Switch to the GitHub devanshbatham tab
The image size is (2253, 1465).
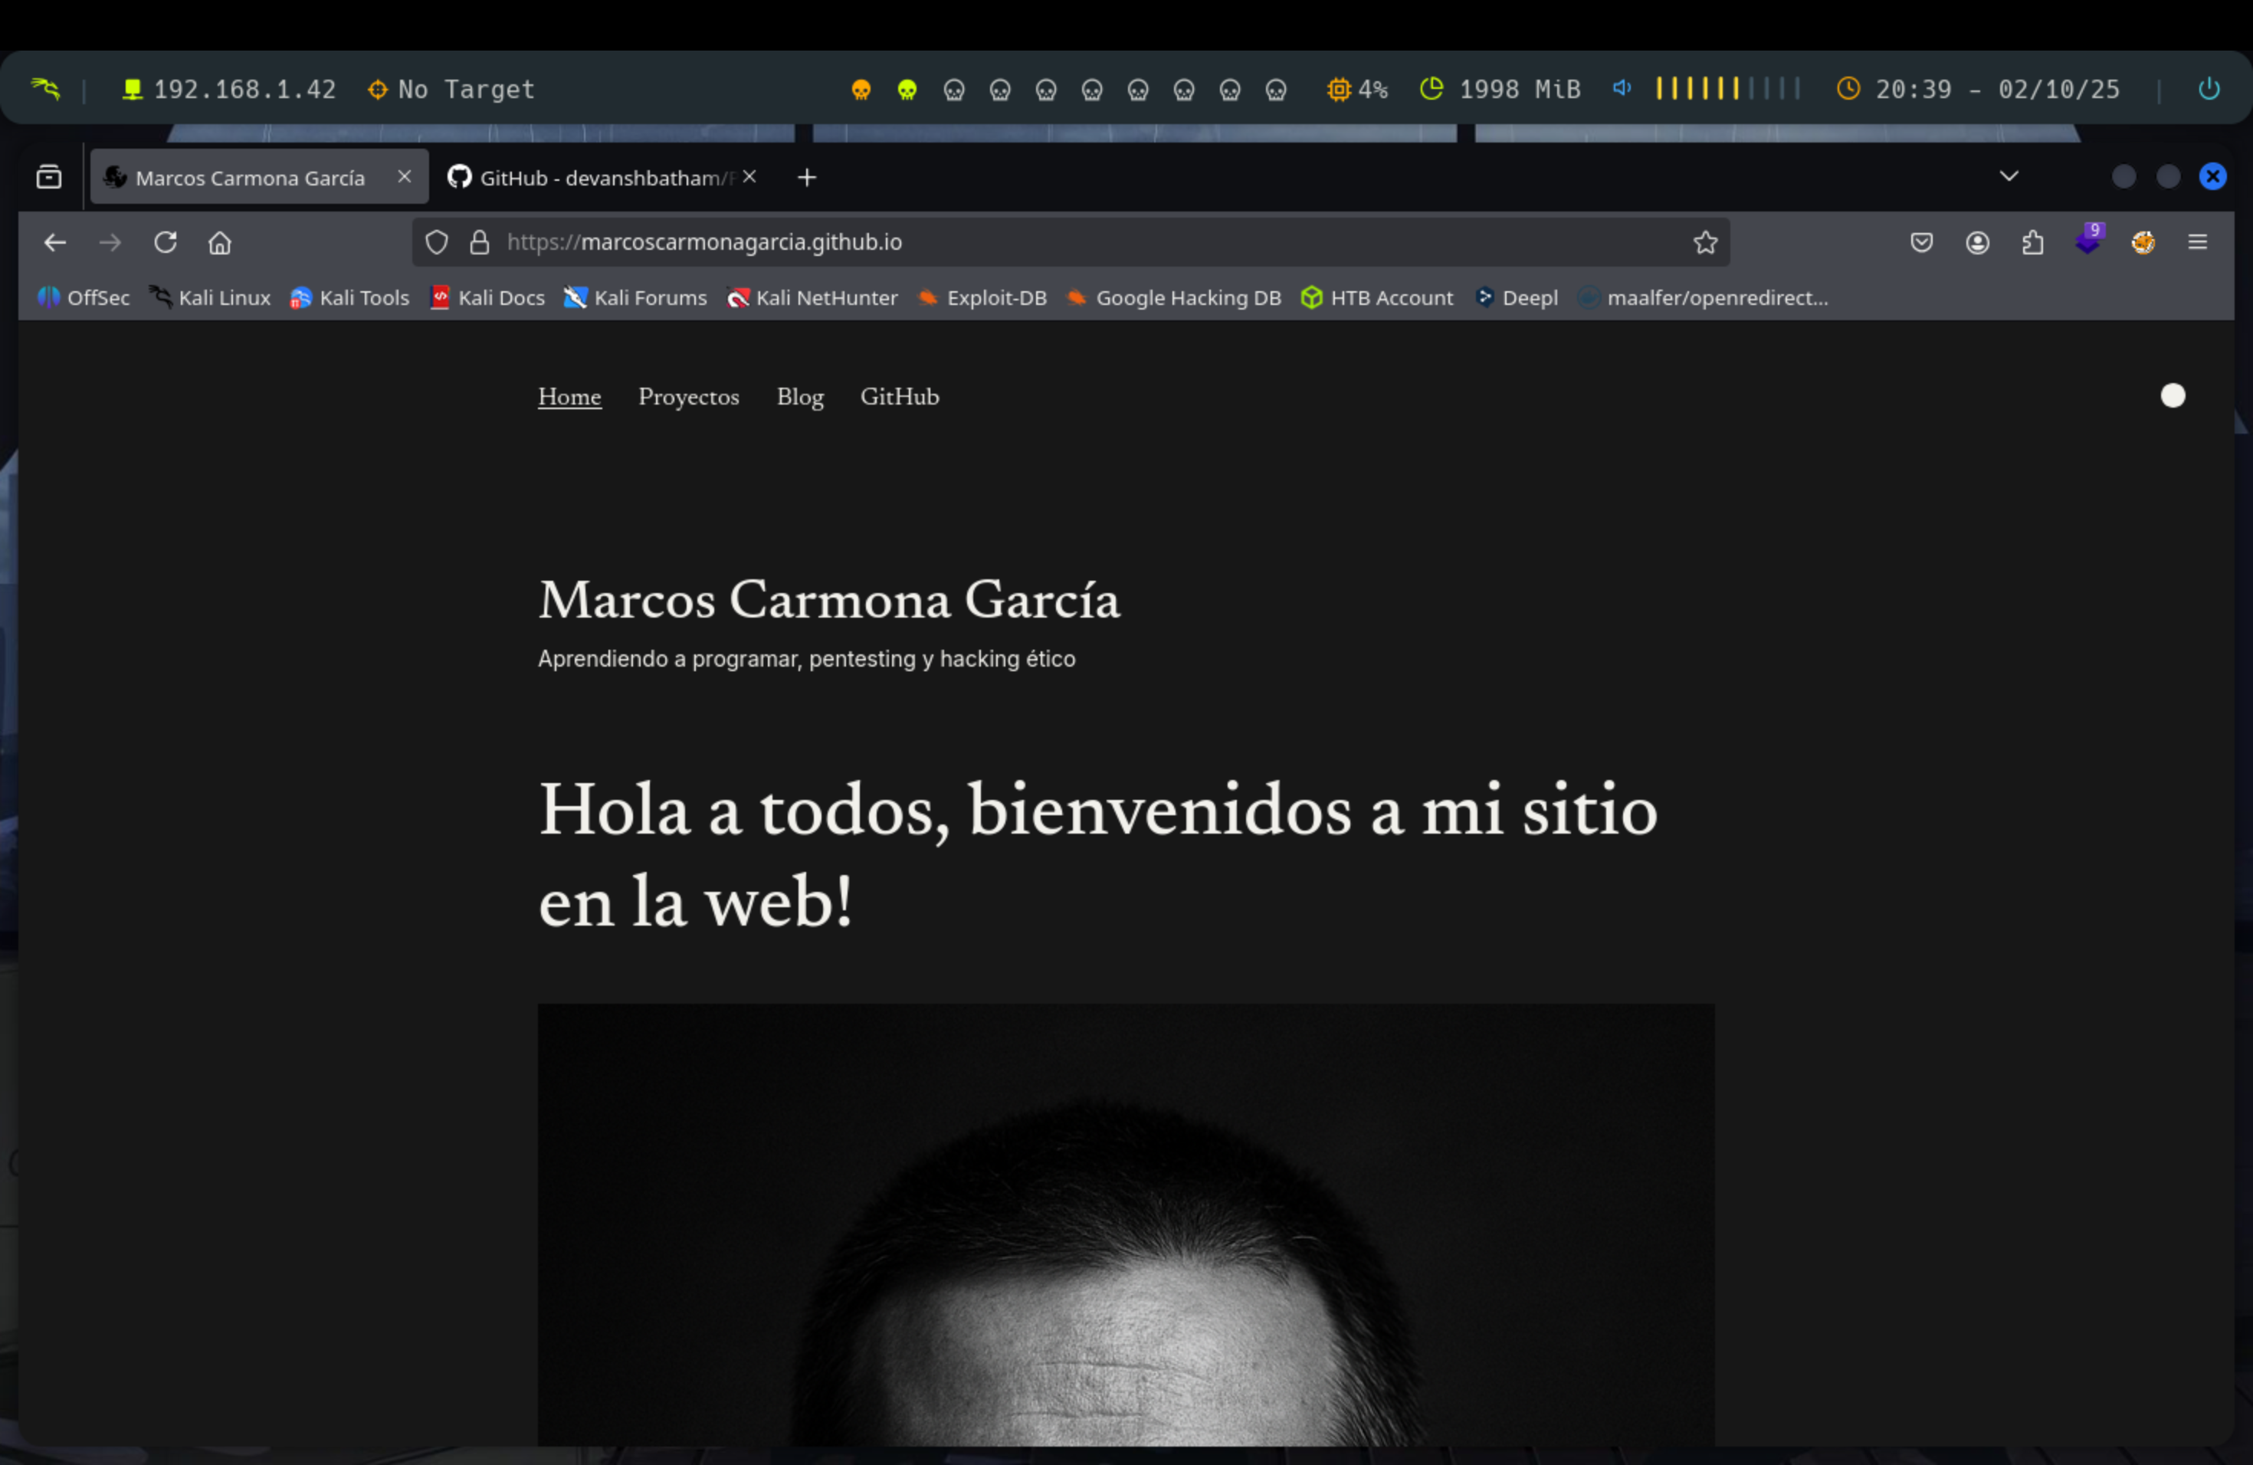596,178
